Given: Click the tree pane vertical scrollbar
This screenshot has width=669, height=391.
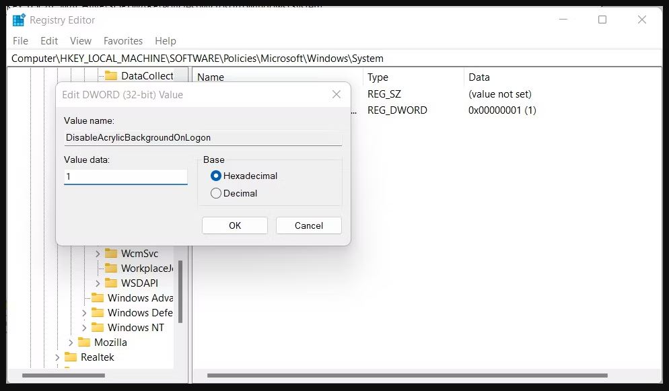Looking at the screenshot, I should coord(180,291).
